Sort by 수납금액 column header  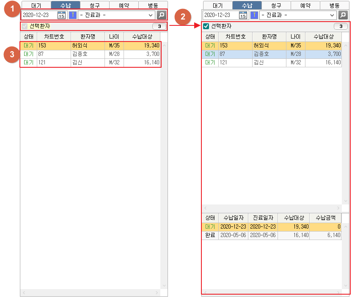pos(325,218)
